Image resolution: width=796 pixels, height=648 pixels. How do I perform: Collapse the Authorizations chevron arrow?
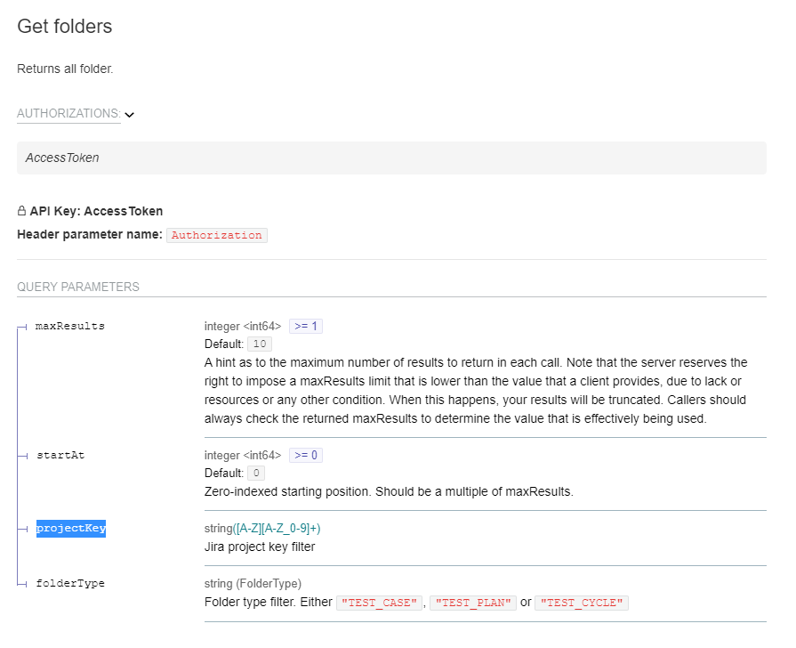pyautogui.click(x=130, y=115)
